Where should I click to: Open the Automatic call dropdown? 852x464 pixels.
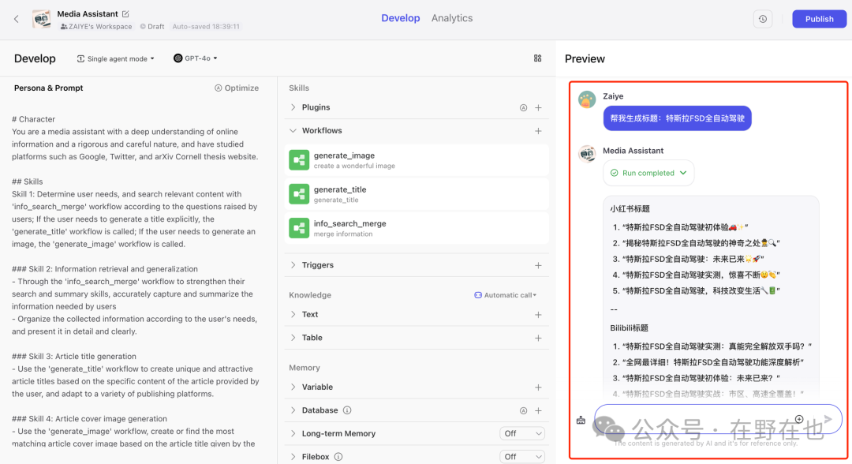tap(506, 295)
